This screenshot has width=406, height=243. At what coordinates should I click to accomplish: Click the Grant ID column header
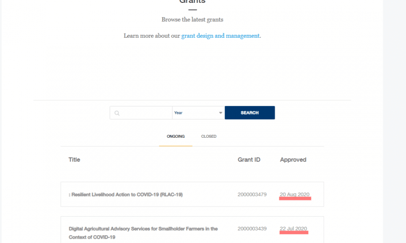[x=249, y=160]
